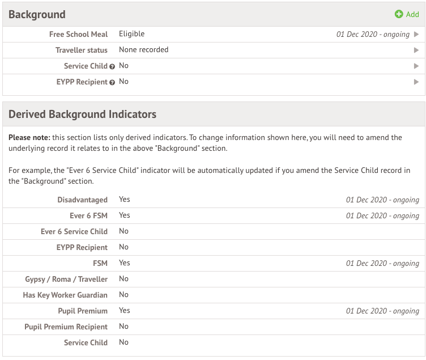Open the Traveller status None recorded entry
The height and width of the screenshot is (360, 426).
(143, 50)
